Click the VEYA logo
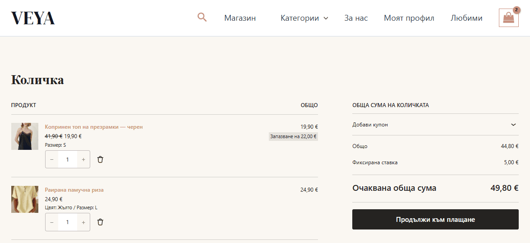 (x=33, y=18)
